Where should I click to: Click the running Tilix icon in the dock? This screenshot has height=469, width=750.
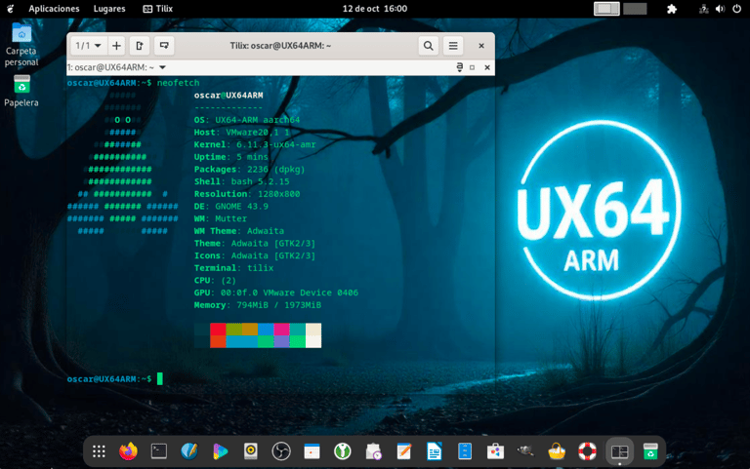click(x=619, y=451)
